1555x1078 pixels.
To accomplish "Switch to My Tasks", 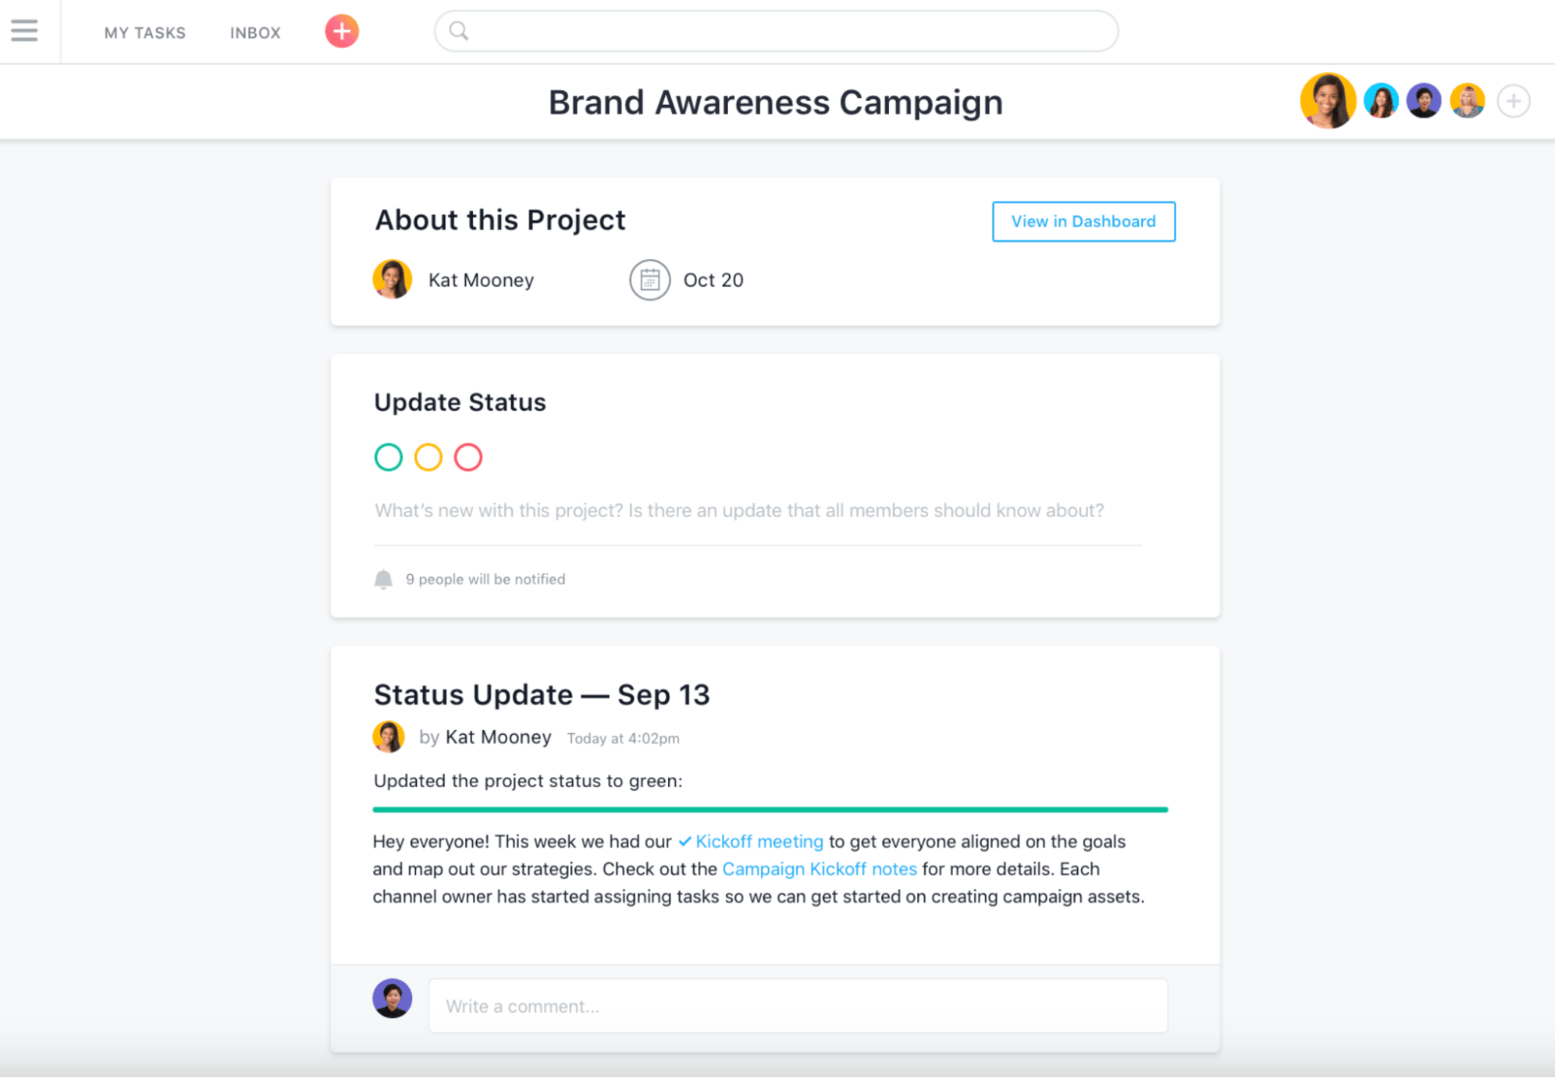I will tap(145, 32).
